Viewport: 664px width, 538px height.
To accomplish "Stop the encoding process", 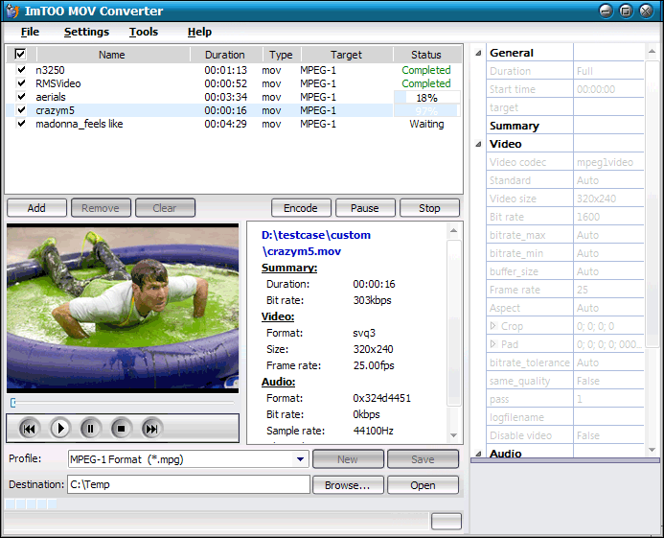I will click(x=429, y=208).
